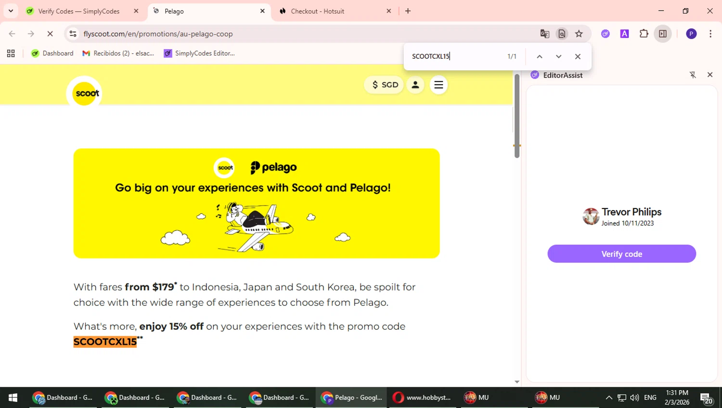Toggle the browser side panel
The height and width of the screenshot is (408, 722).
663,34
